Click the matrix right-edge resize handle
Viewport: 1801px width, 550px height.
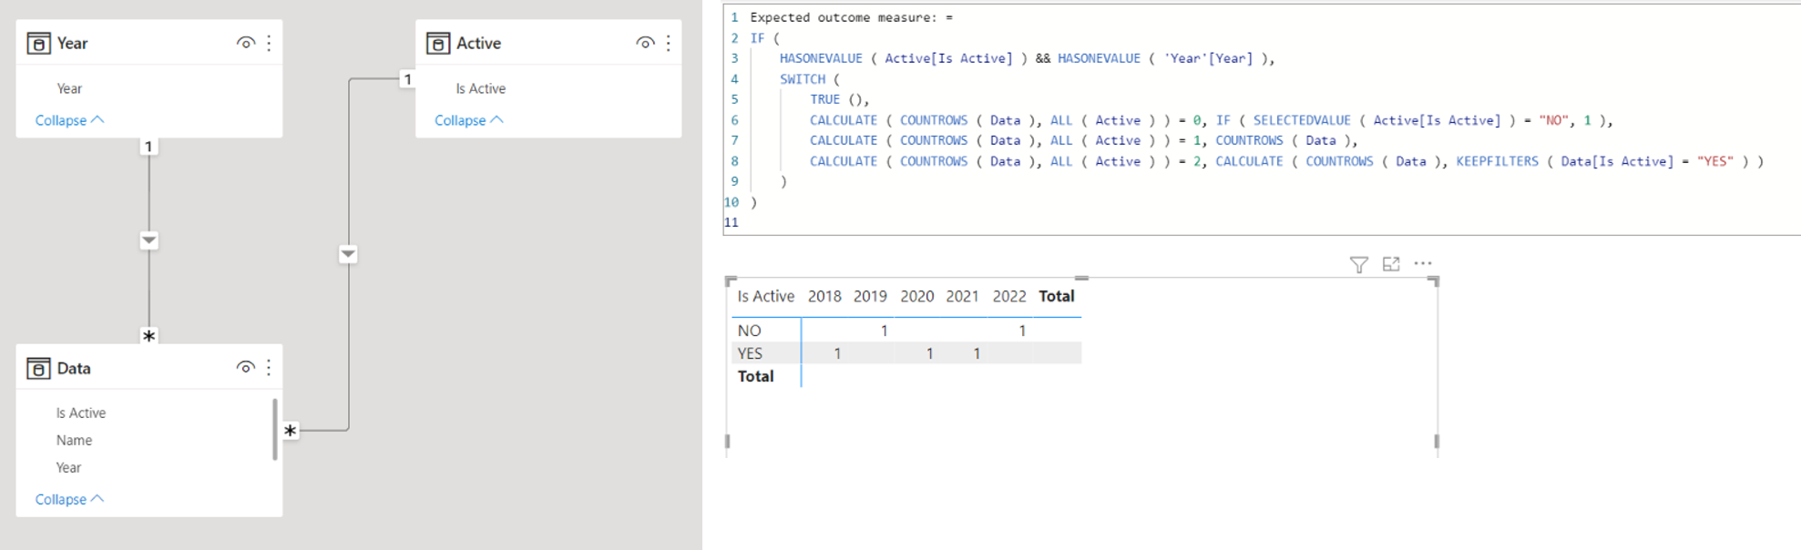(1437, 442)
